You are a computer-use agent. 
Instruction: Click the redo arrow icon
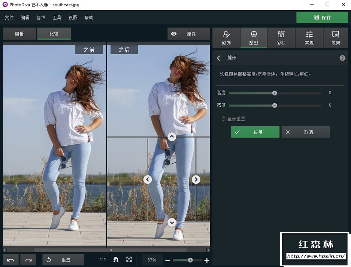[29, 260]
